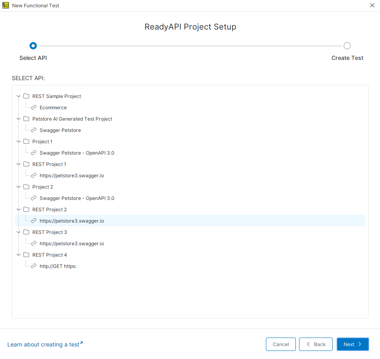
Task: Click folder icon of REST Project 4
Action: tap(26, 255)
